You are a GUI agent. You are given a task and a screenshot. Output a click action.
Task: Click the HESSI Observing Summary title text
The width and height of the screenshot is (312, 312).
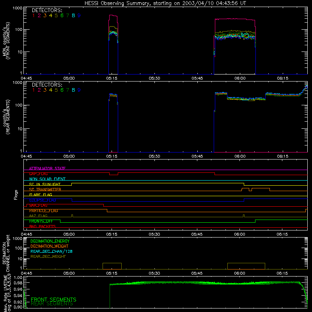(165, 4)
